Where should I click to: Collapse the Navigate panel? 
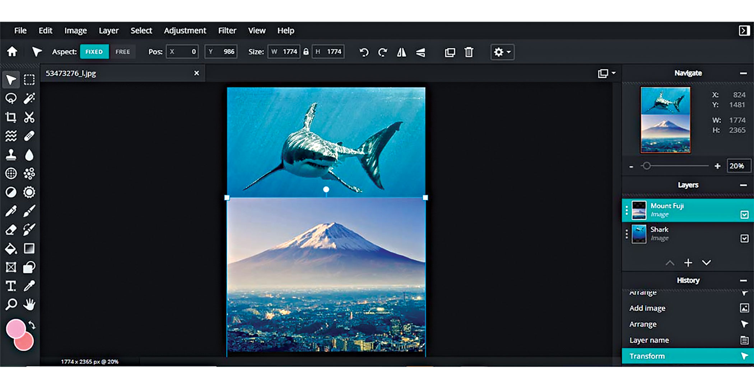tap(743, 73)
